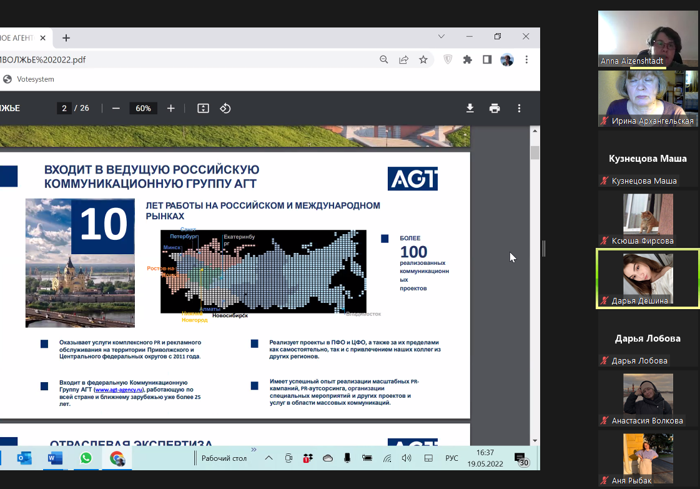Open the www.agt-agency.ru link

[x=119, y=390]
